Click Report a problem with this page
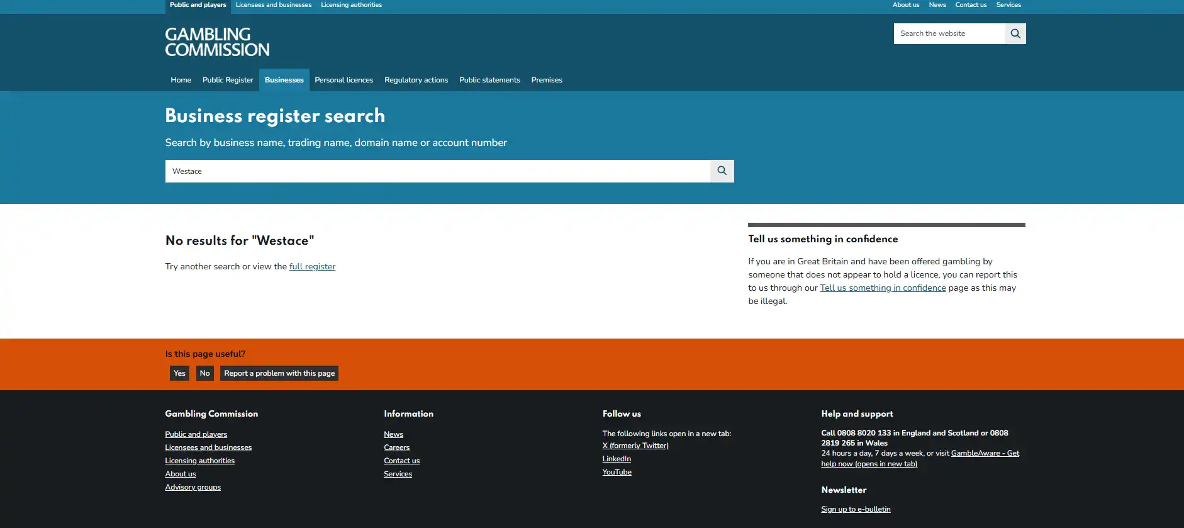Screen dimensions: 1184x528 (279, 373)
